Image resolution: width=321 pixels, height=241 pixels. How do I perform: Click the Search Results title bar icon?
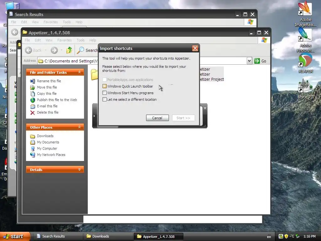(11, 14)
